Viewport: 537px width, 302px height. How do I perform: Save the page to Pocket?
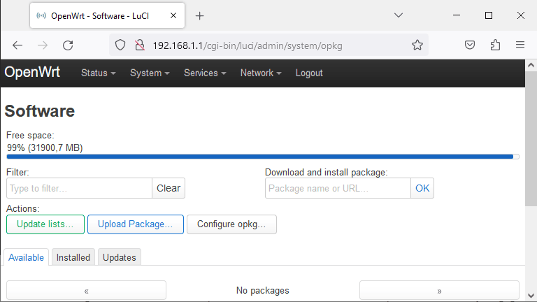(x=470, y=45)
